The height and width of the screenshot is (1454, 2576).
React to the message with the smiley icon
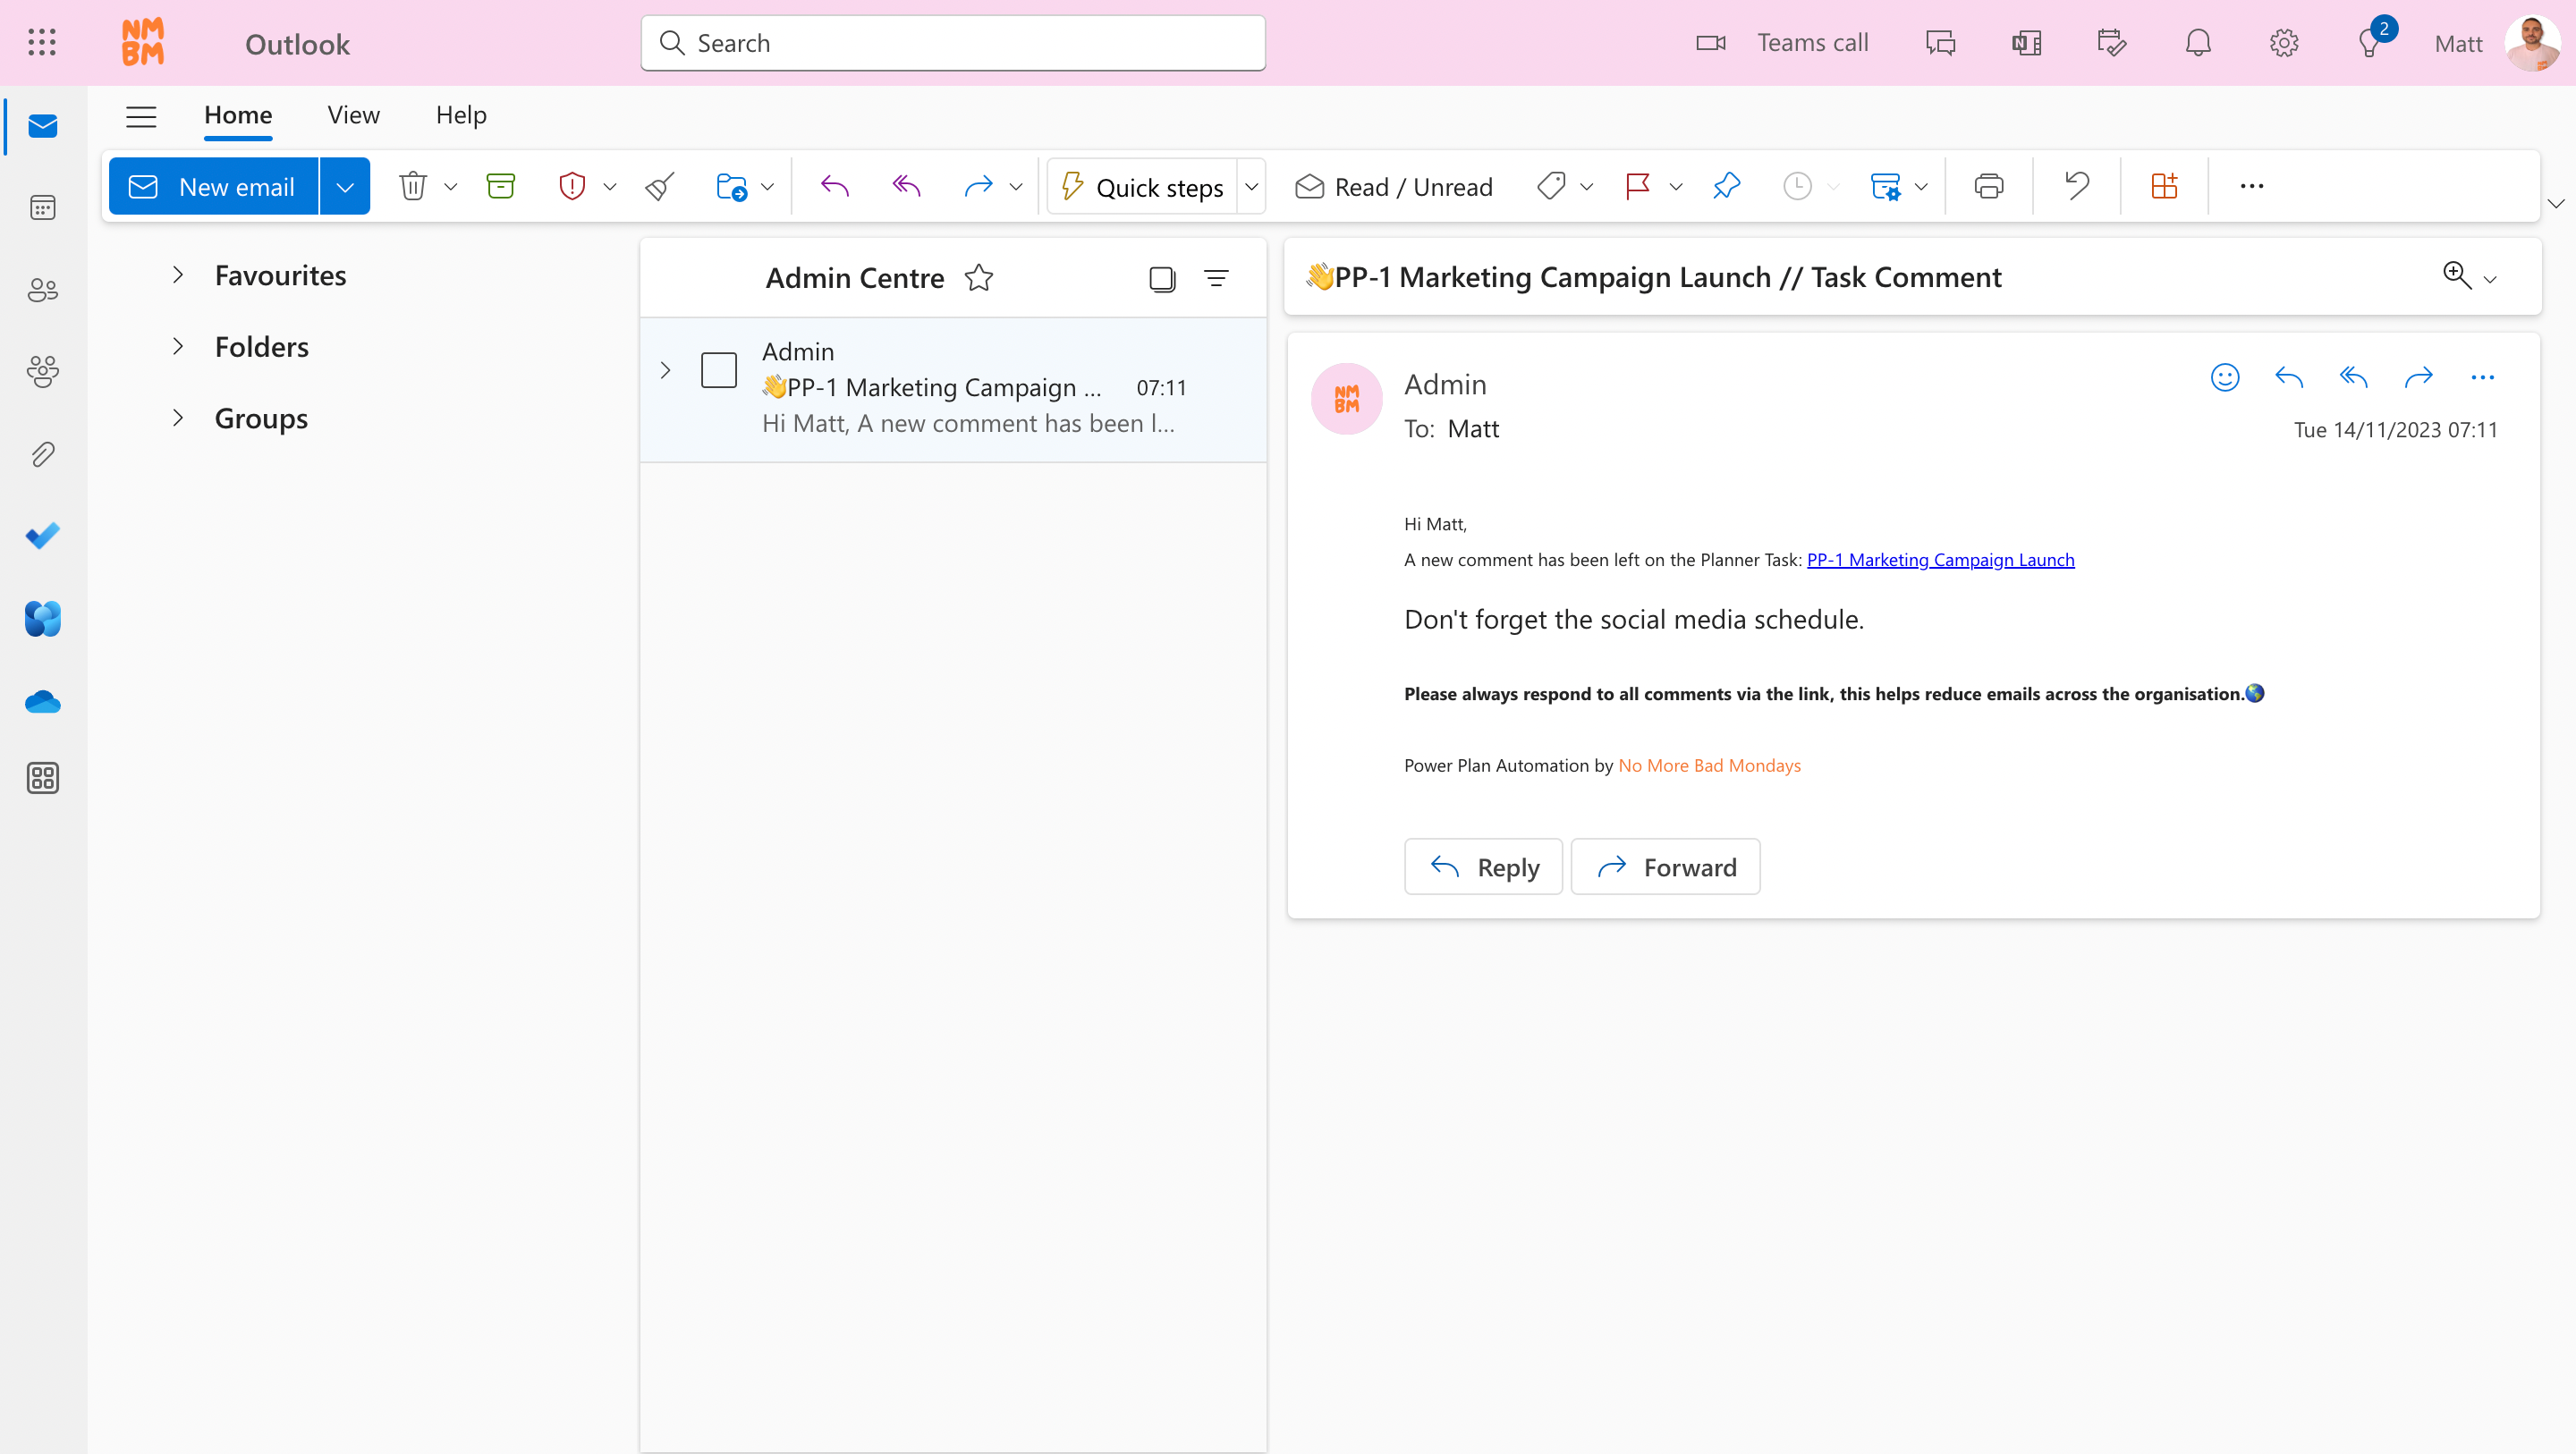coord(2224,377)
